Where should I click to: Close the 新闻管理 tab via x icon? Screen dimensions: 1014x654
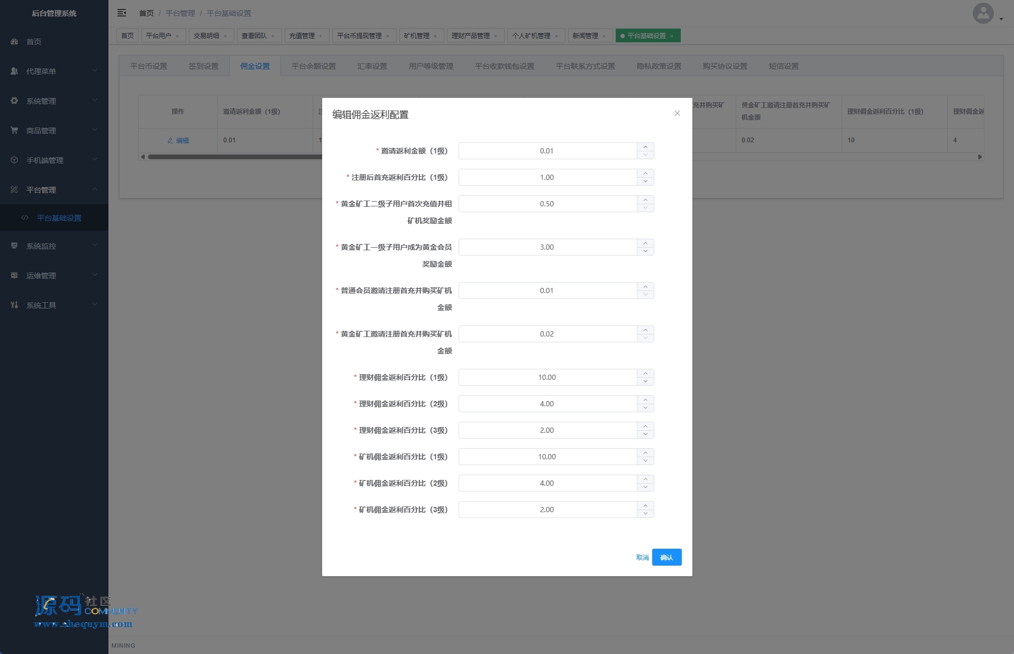(604, 36)
